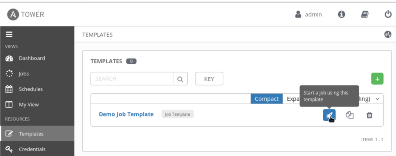Log out with the power icon
The height and width of the screenshot is (156, 396).
388,14
